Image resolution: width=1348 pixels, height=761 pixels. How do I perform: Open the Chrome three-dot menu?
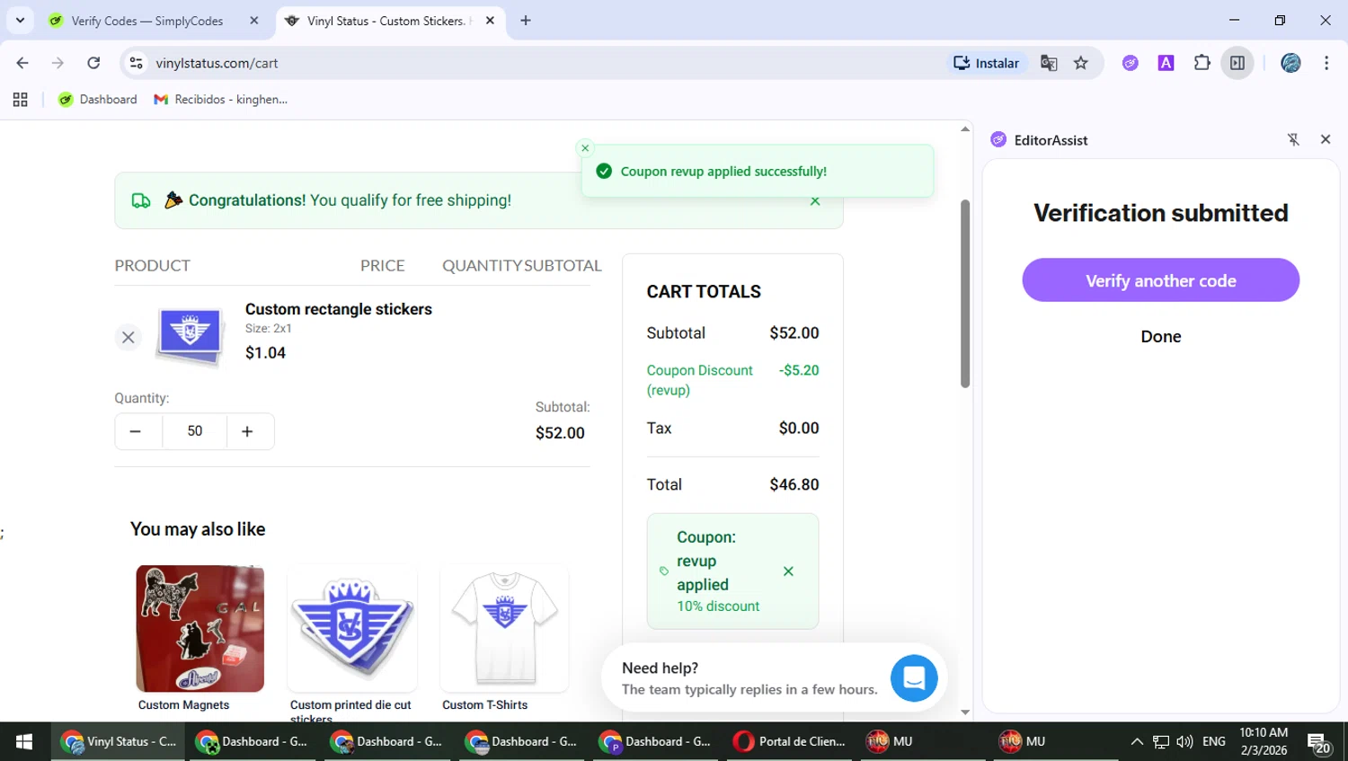(1326, 63)
